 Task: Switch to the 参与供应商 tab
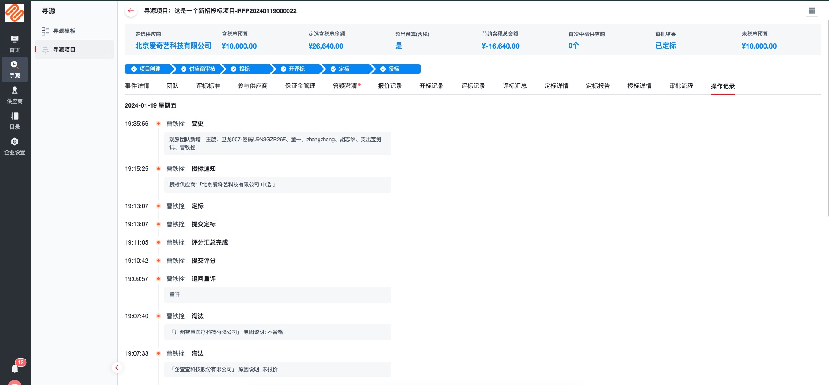[253, 86]
